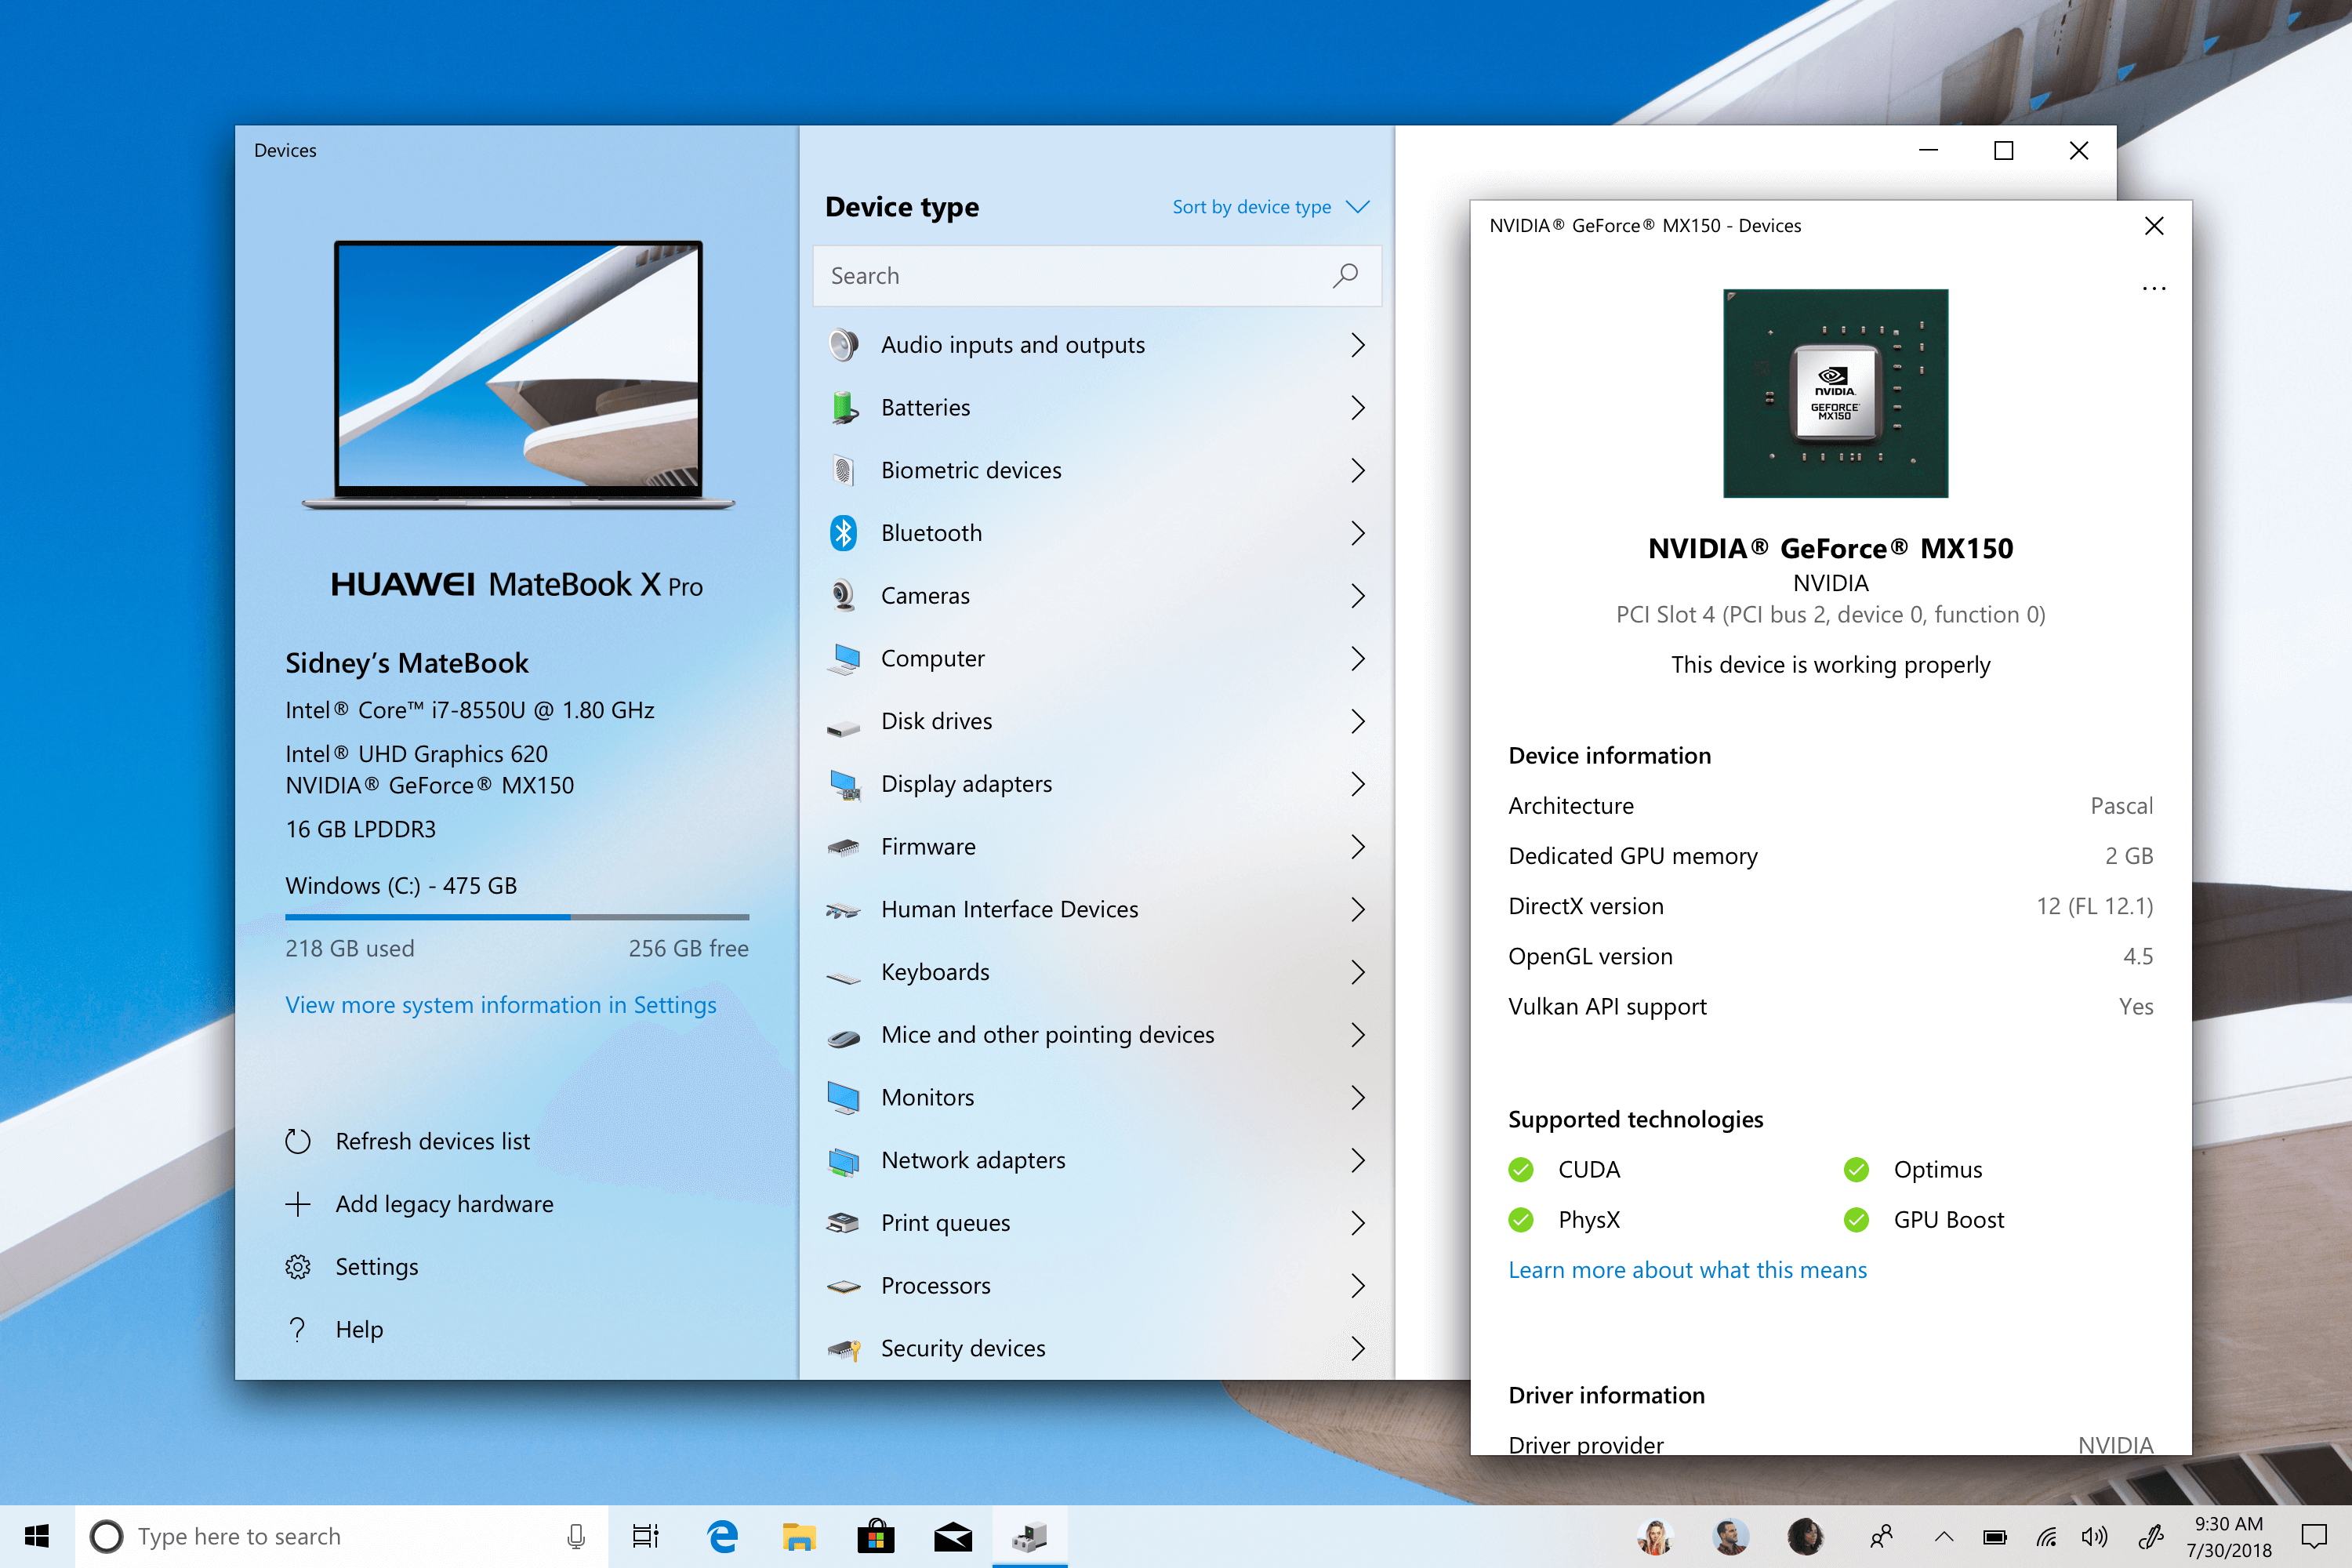The width and height of the screenshot is (2352, 1568).
Task: Click the Security devices key icon
Action: click(x=844, y=1350)
